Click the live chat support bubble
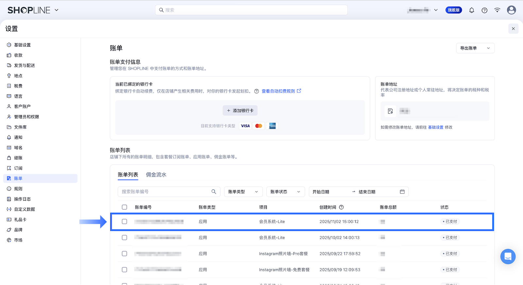 click(x=508, y=257)
